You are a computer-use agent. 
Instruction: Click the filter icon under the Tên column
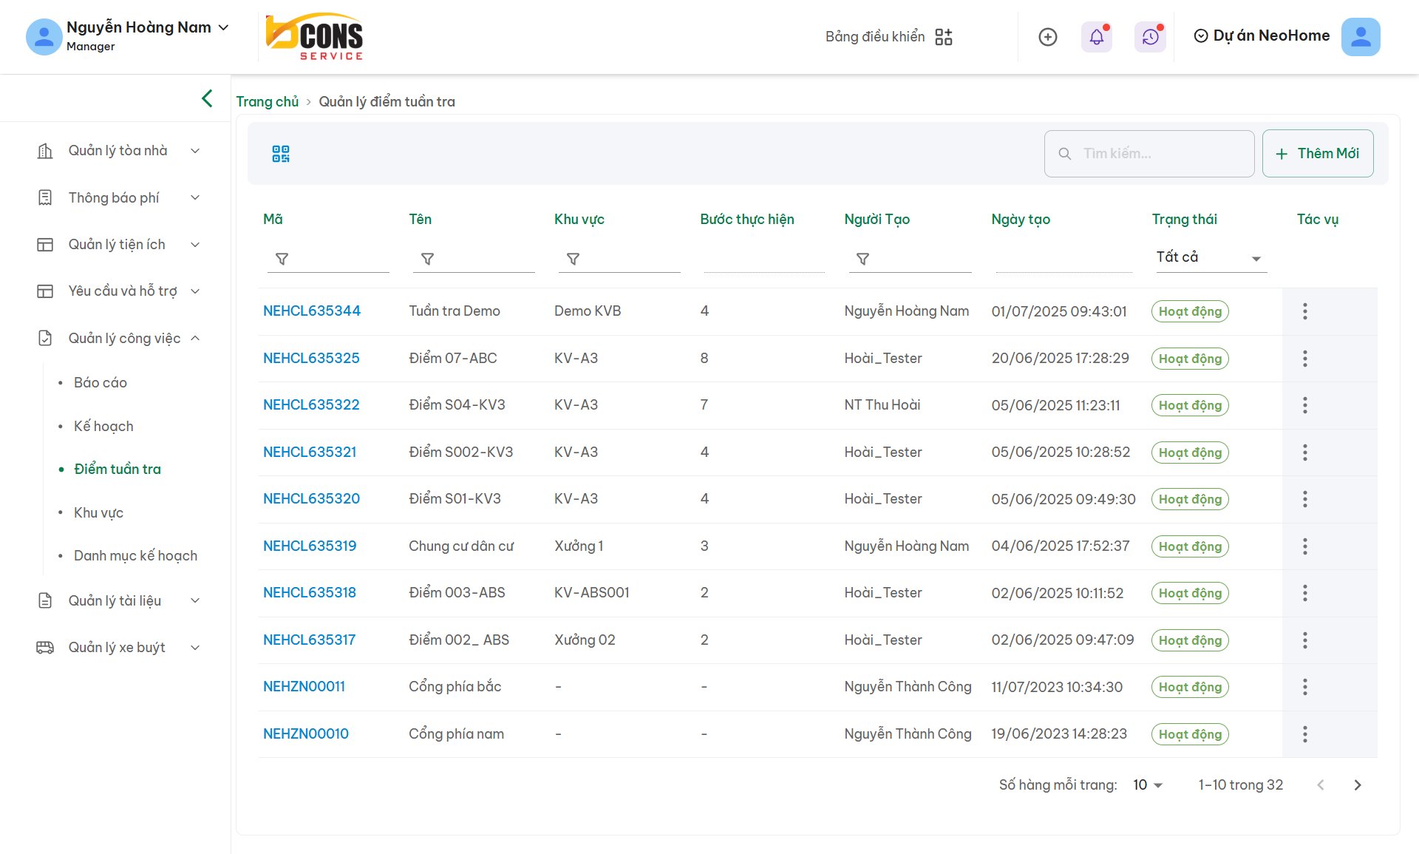pos(427,259)
